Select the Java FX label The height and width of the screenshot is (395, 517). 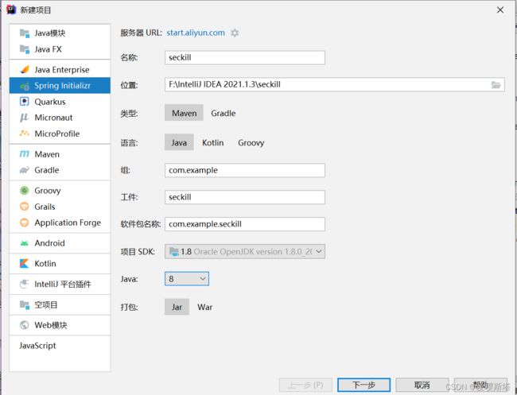coord(48,49)
